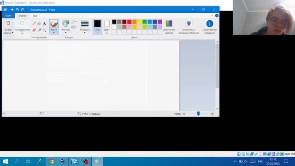Select the Color picker eyedropper tool
This screenshot has height=166, width=295.
[x=39, y=30]
